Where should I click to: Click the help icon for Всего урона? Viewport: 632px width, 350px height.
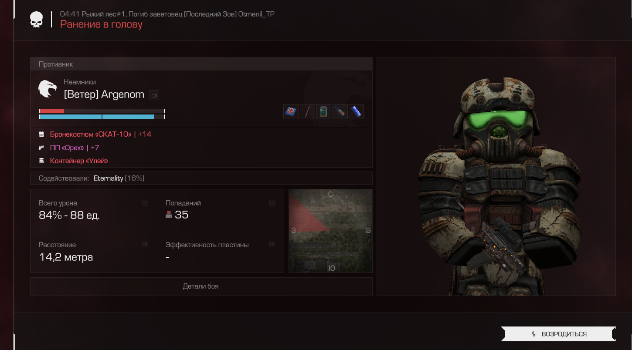coord(146,203)
